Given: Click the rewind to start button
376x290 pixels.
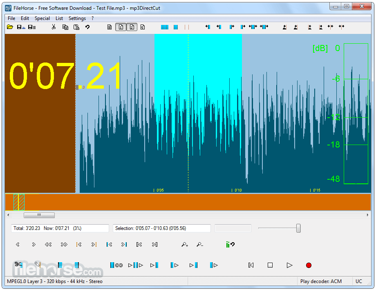Looking at the screenshot, I should 251,265.
